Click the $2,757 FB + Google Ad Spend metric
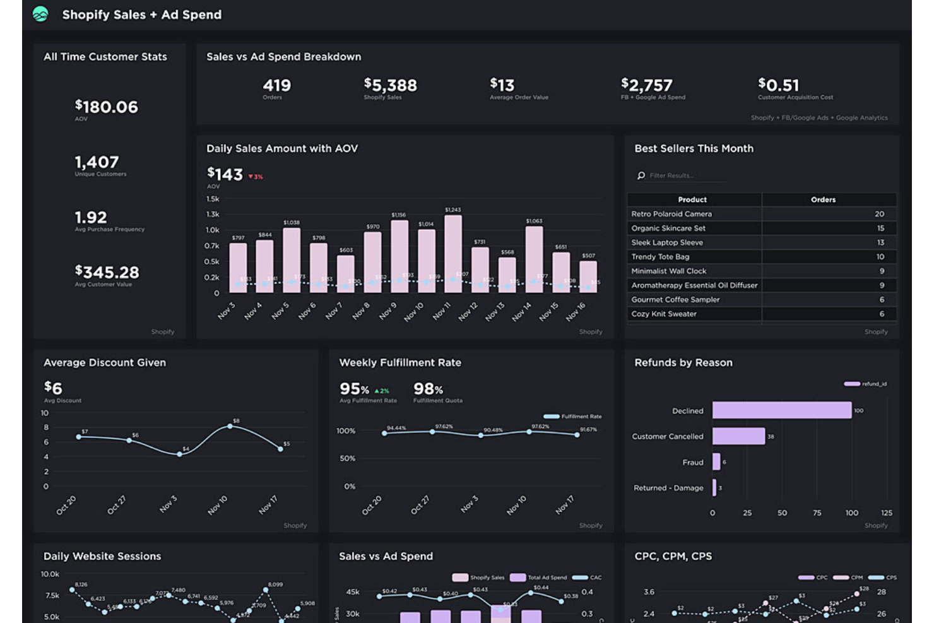Screen dimensions: 934x623 647,85
